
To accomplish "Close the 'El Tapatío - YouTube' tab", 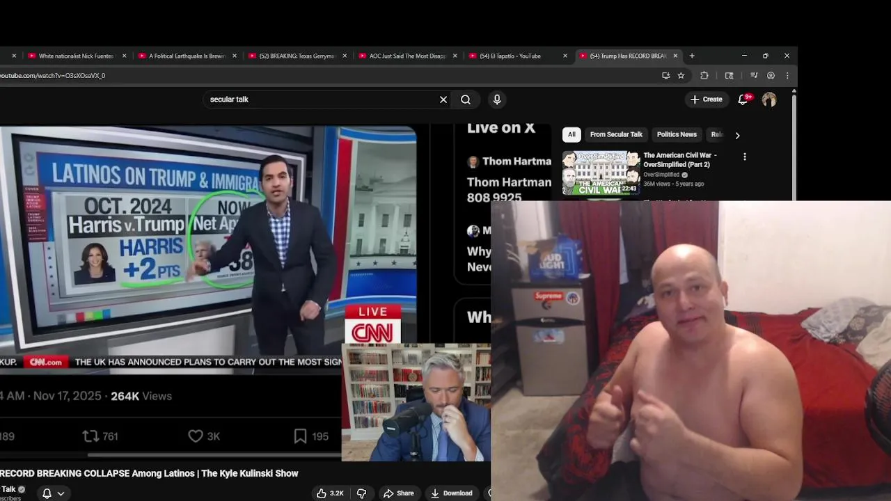I will [565, 56].
